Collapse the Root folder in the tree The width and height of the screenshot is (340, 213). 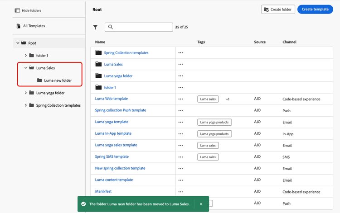[18, 43]
